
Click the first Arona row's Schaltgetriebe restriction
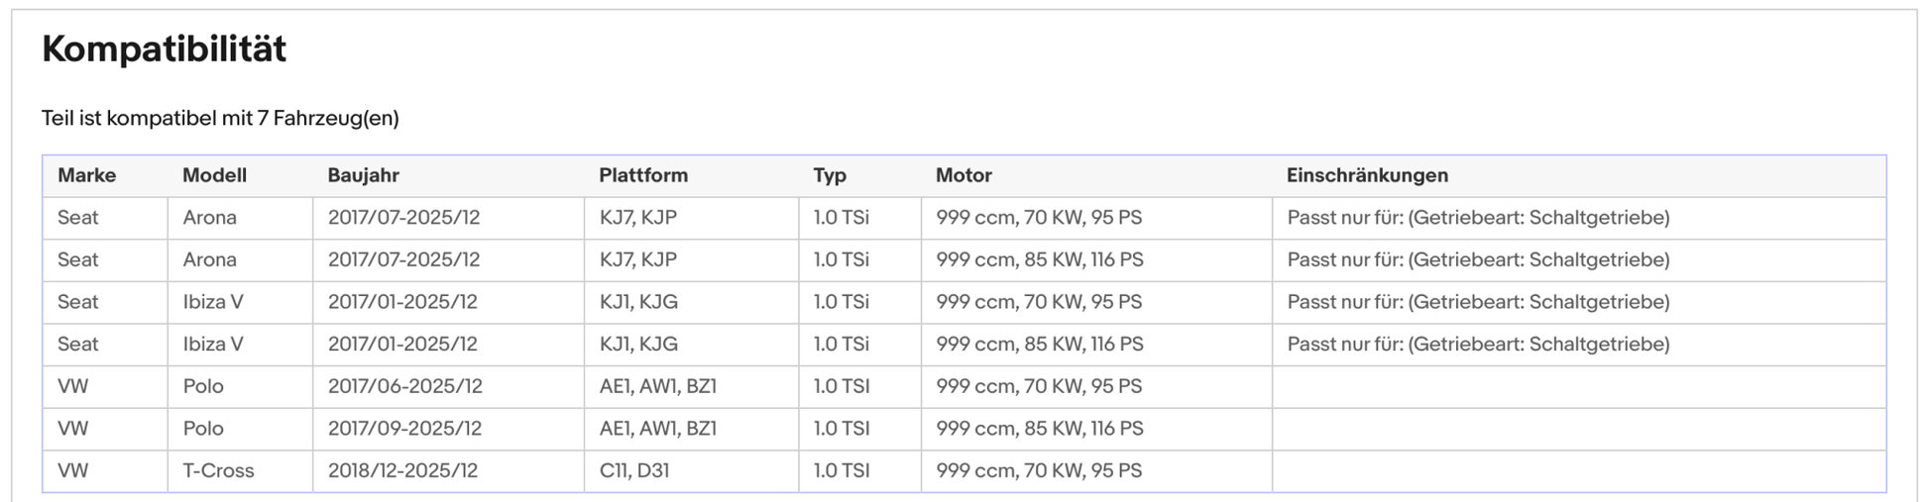tap(1478, 218)
